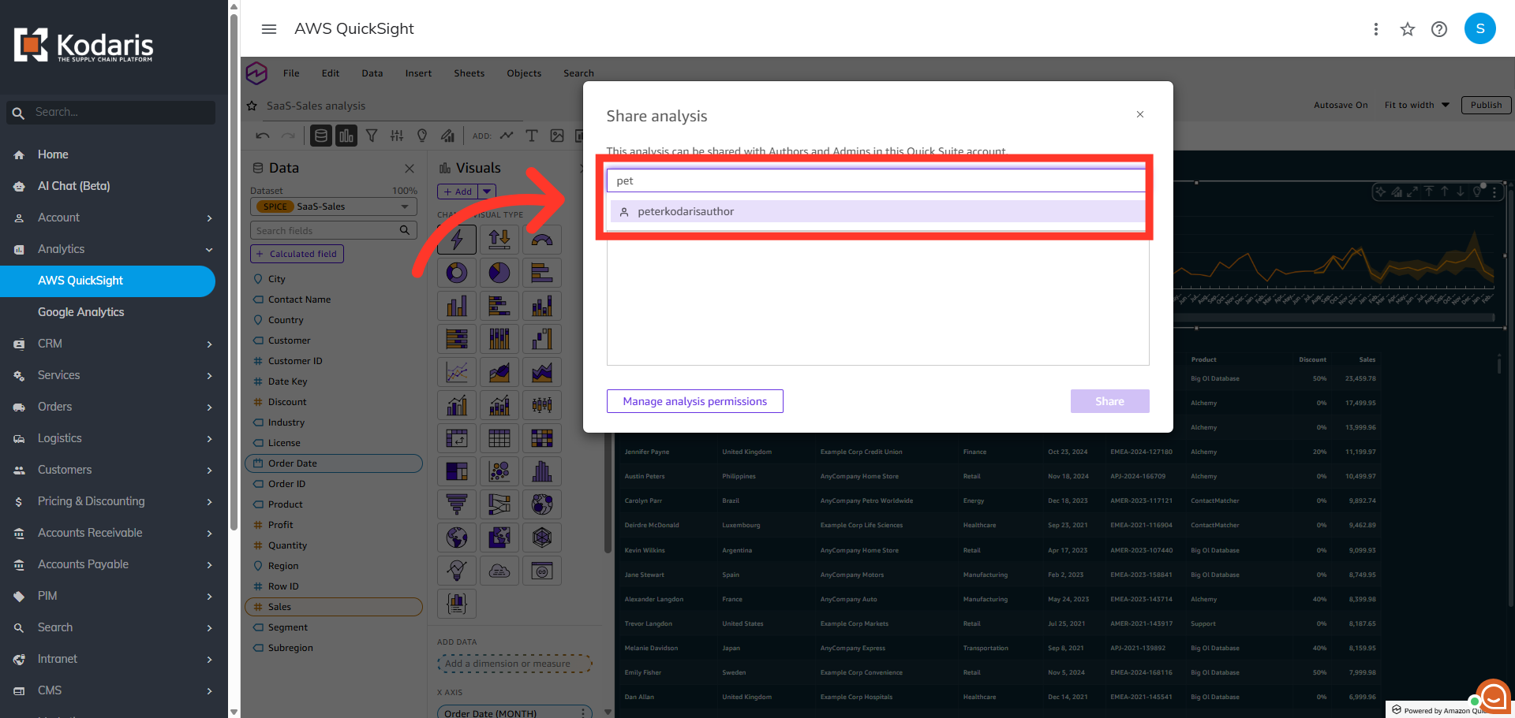The image size is (1515, 718).
Task: Click the star favorite icon in header
Action: click(x=1408, y=29)
